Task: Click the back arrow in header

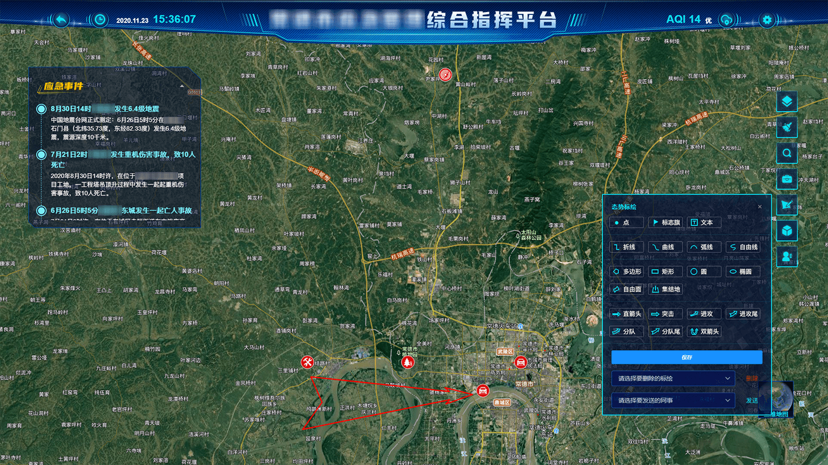Action: tap(61, 20)
